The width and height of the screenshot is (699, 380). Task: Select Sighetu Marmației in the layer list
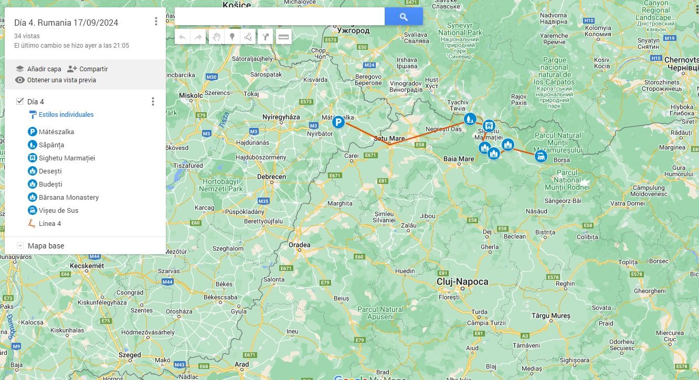pos(67,158)
